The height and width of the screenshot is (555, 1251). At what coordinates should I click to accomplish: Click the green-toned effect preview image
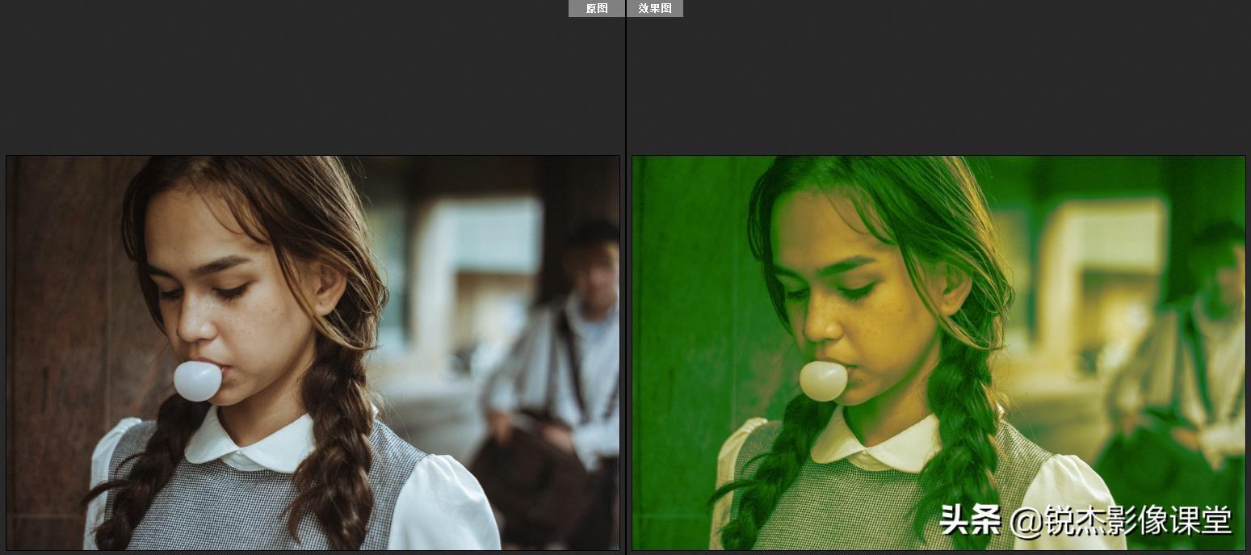(x=938, y=353)
